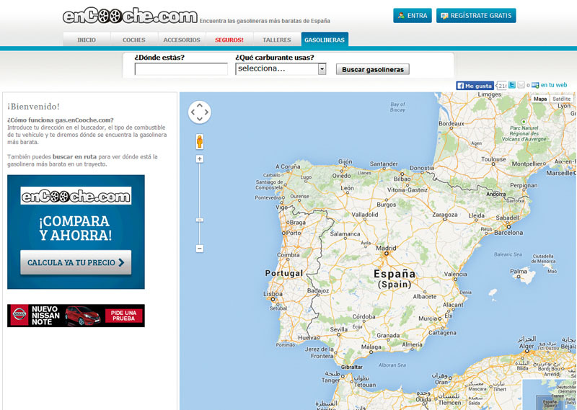Click the Street View pegman icon
This screenshot has height=410, width=577.
200,141
